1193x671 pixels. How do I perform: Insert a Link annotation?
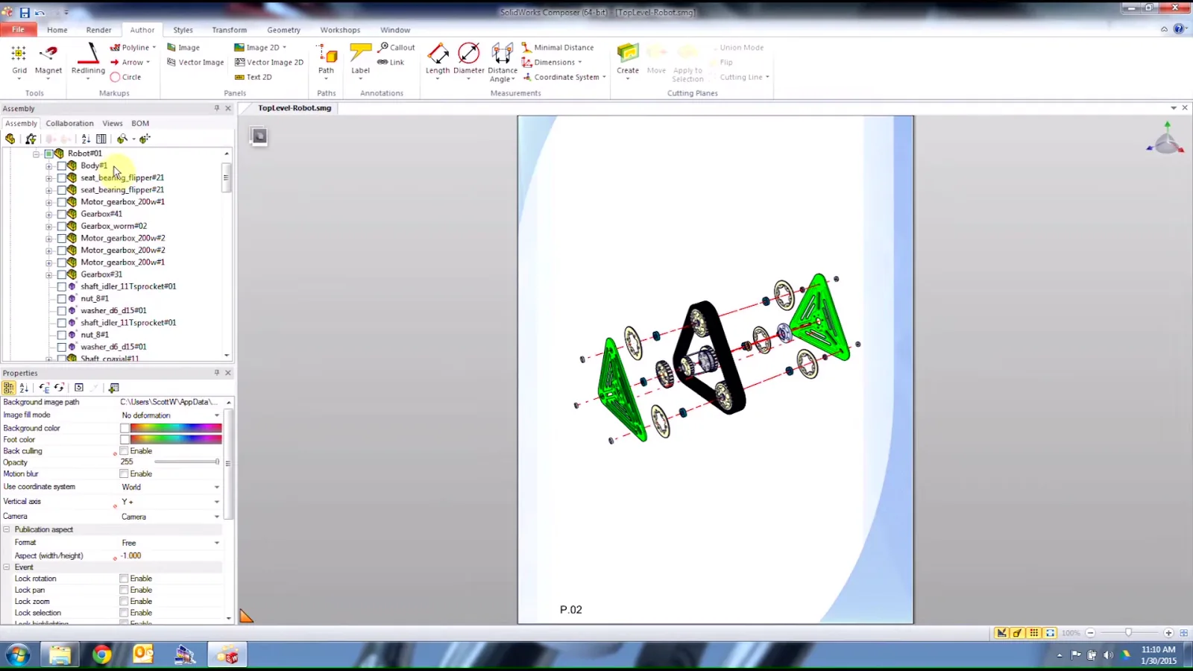(391, 62)
